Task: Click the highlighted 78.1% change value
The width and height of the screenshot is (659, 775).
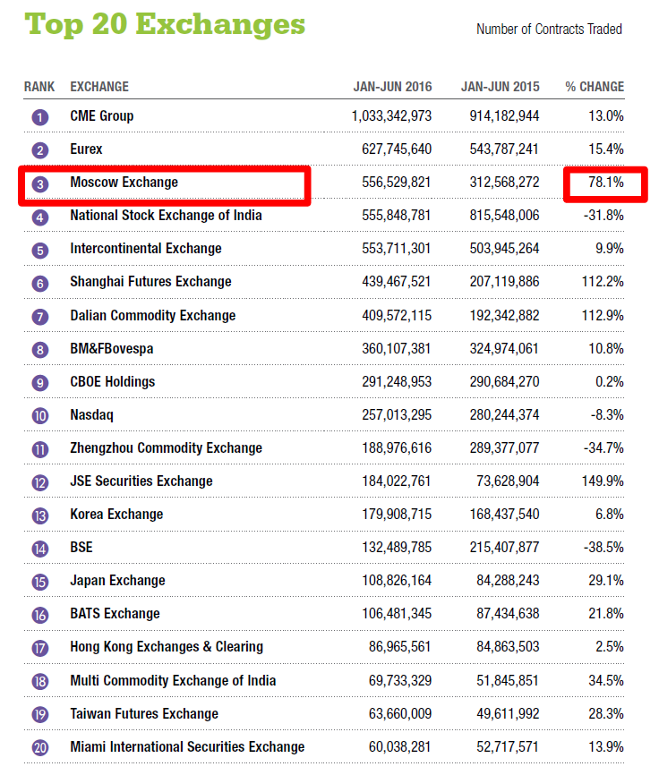Action: [x=605, y=183]
